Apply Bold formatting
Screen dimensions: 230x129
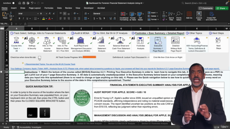click(x=19, y=18)
